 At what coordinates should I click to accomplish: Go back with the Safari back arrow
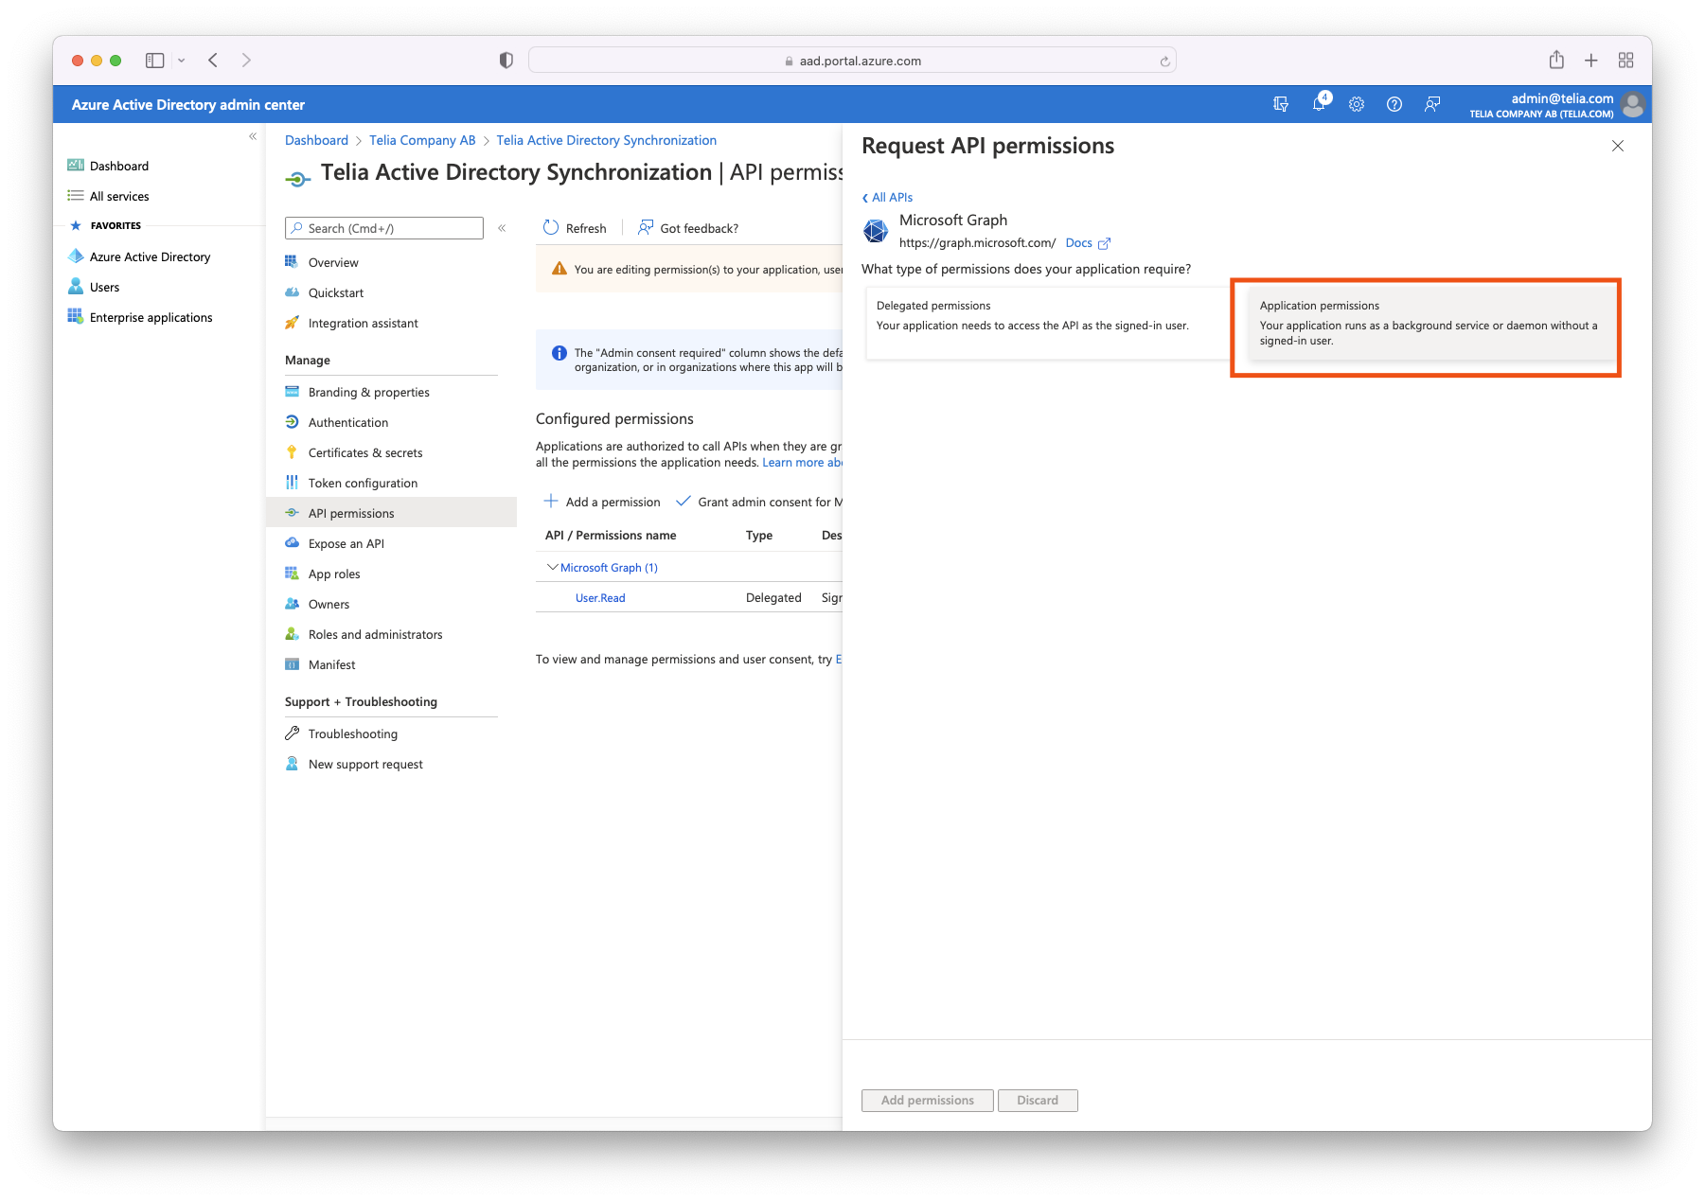213,61
